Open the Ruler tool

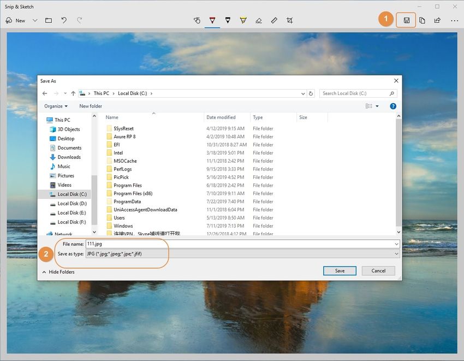click(273, 20)
